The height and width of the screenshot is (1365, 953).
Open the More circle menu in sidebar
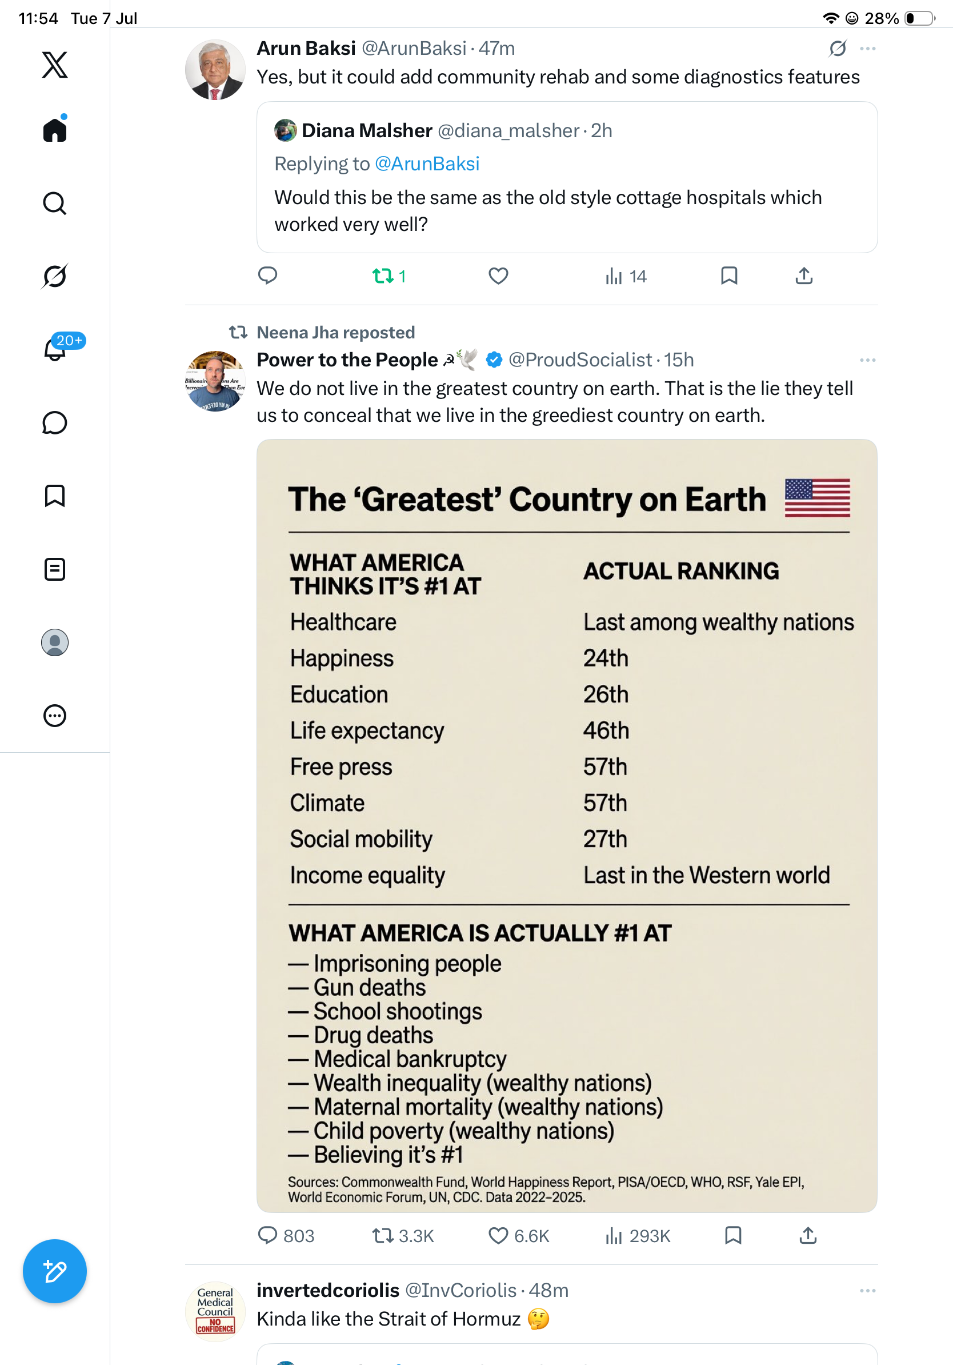pos(55,716)
